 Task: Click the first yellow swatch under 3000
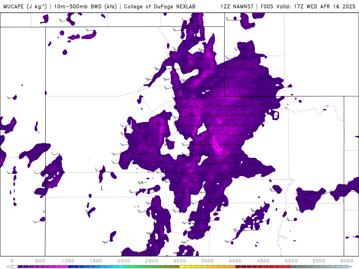pos(182,267)
